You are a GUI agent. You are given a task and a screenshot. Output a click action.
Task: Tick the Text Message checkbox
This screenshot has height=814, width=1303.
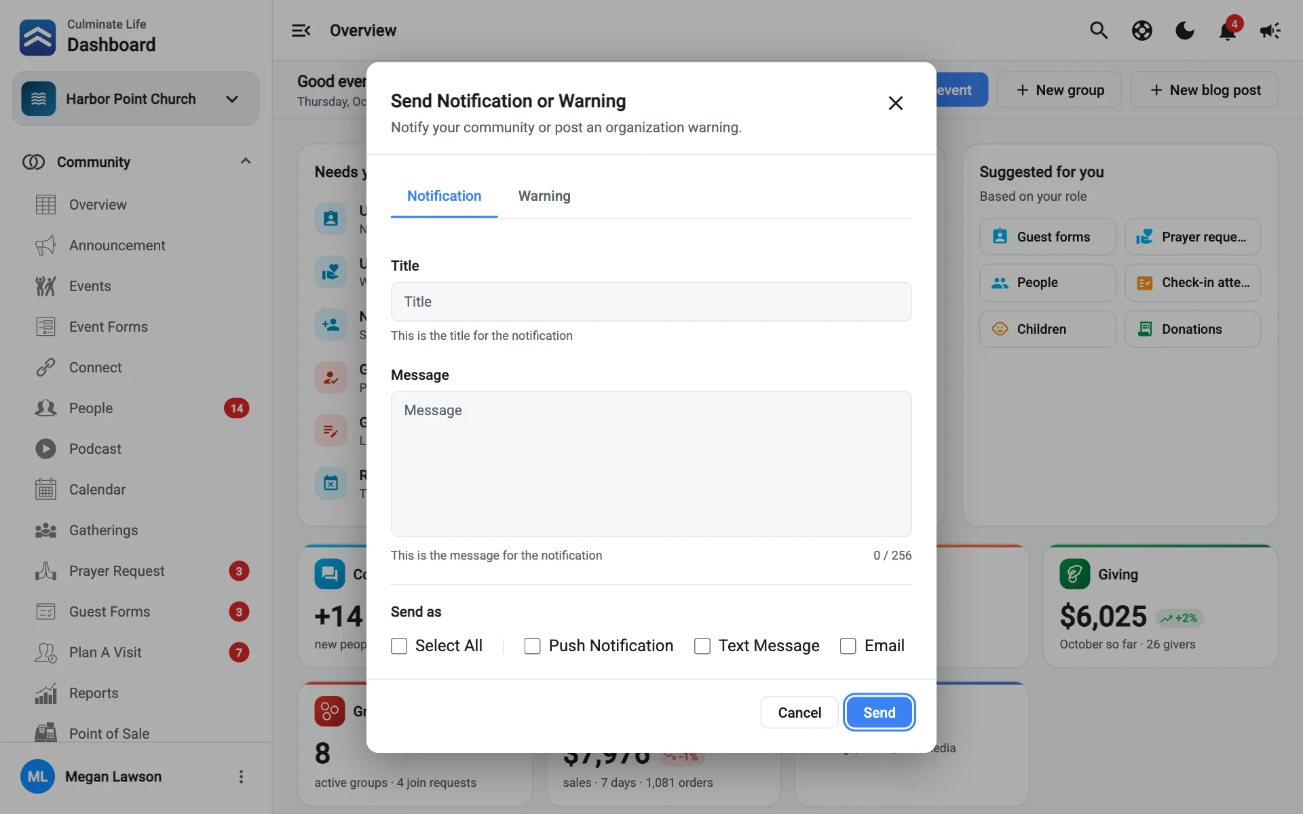702,646
